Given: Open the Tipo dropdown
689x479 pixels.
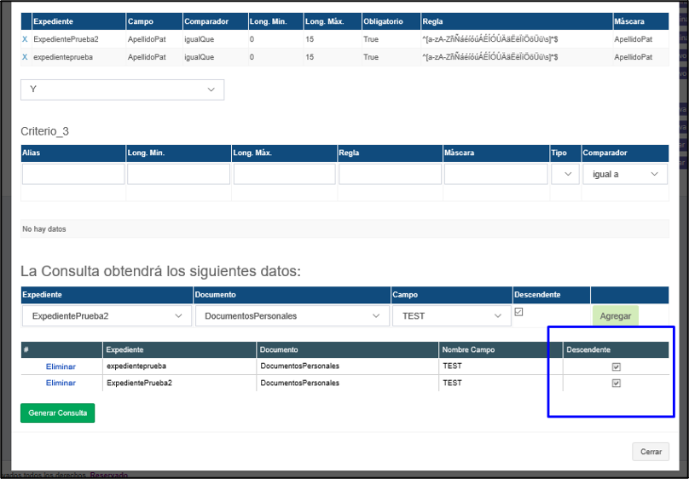Looking at the screenshot, I should [565, 174].
